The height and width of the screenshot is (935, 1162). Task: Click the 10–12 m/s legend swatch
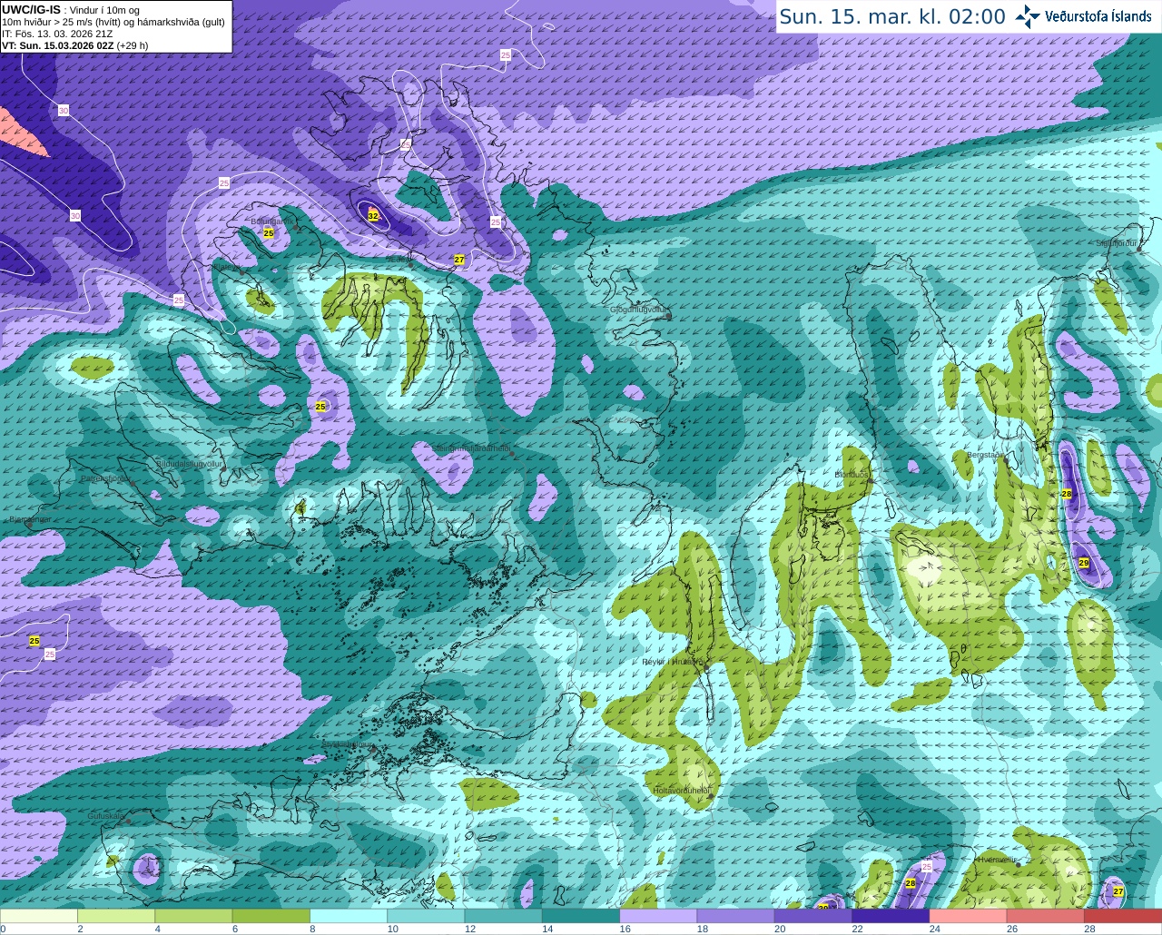click(x=426, y=916)
